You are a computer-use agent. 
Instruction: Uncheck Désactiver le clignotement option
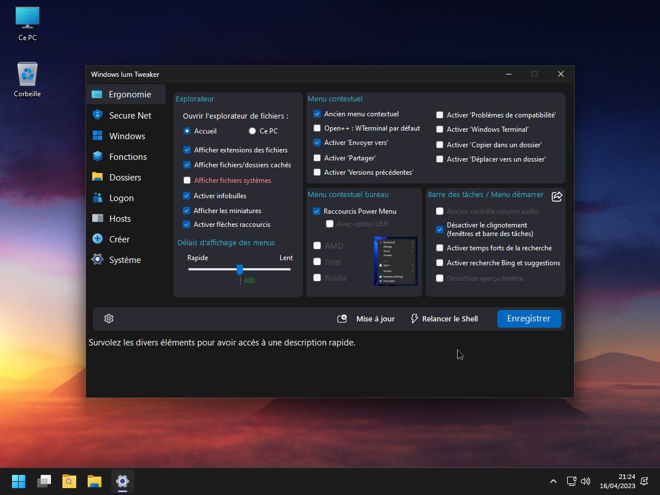[439, 229]
